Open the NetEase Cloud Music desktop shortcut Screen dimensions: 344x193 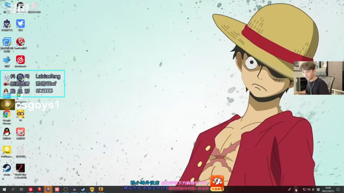click(20, 60)
